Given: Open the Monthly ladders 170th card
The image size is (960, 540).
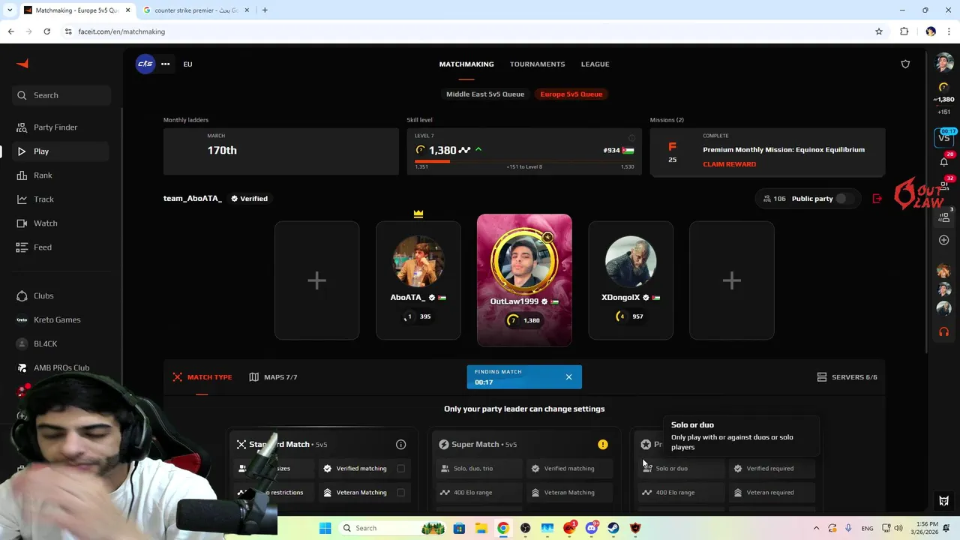Looking at the screenshot, I should tap(281, 151).
